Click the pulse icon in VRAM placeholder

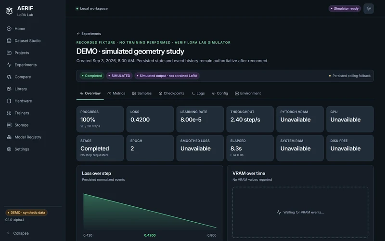[279, 212]
